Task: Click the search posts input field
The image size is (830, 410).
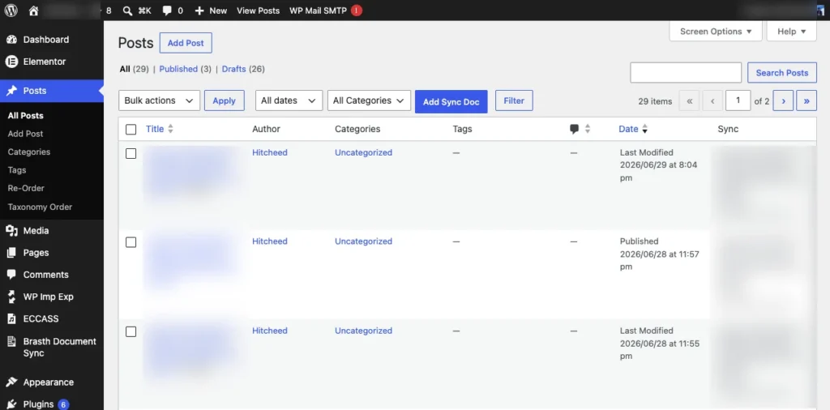Action: tap(686, 72)
